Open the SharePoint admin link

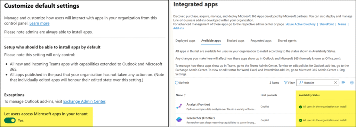pyautogui.click(x=326, y=24)
